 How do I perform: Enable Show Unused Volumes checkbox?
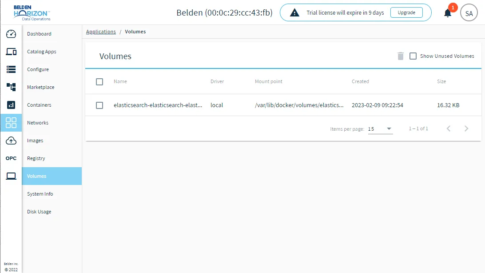(x=413, y=56)
